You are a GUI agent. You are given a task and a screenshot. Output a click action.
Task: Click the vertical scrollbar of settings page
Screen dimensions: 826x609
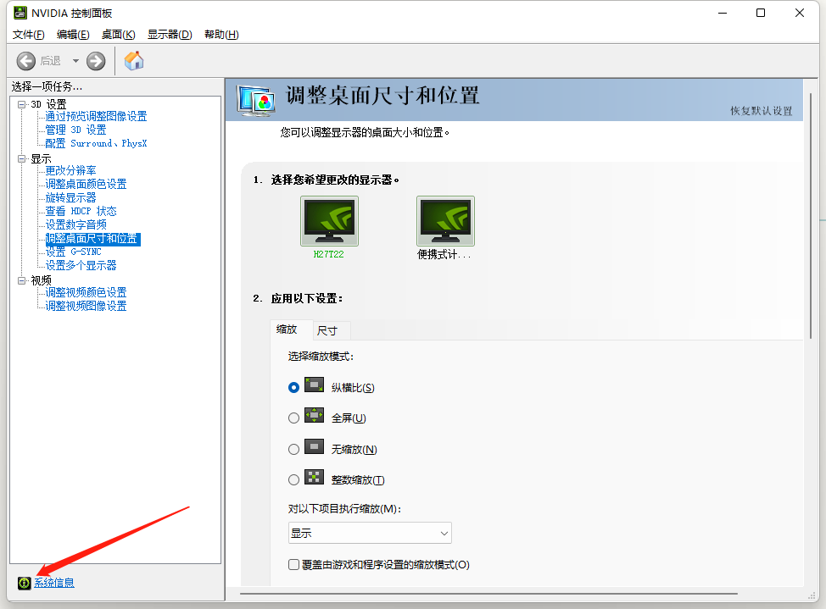(x=812, y=216)
